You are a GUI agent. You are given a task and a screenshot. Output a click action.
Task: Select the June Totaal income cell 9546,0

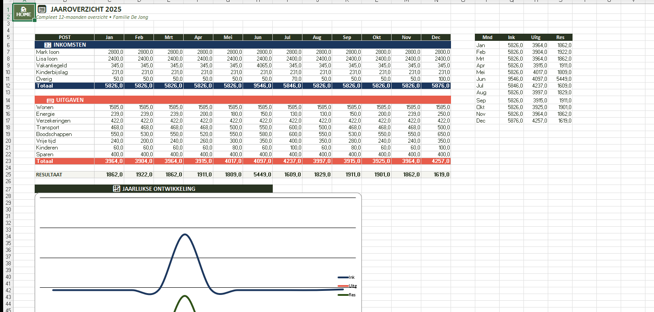tap(257, 86)
